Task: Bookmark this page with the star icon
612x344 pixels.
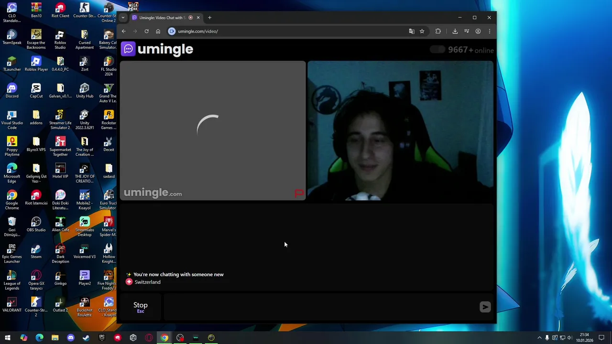Action: pyautogui.click(x=422, y=32)
